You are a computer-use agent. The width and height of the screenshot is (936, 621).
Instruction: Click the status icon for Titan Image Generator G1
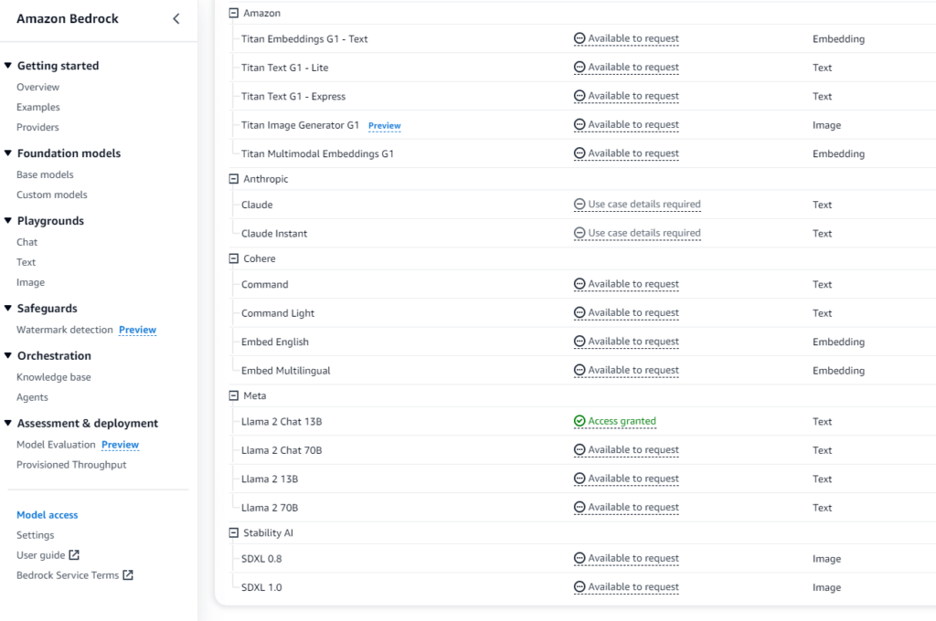pyautogui.click(x=579, y=125)
